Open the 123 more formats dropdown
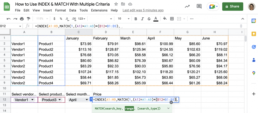Viewport: 258px width, 113px height. point(82,19)
